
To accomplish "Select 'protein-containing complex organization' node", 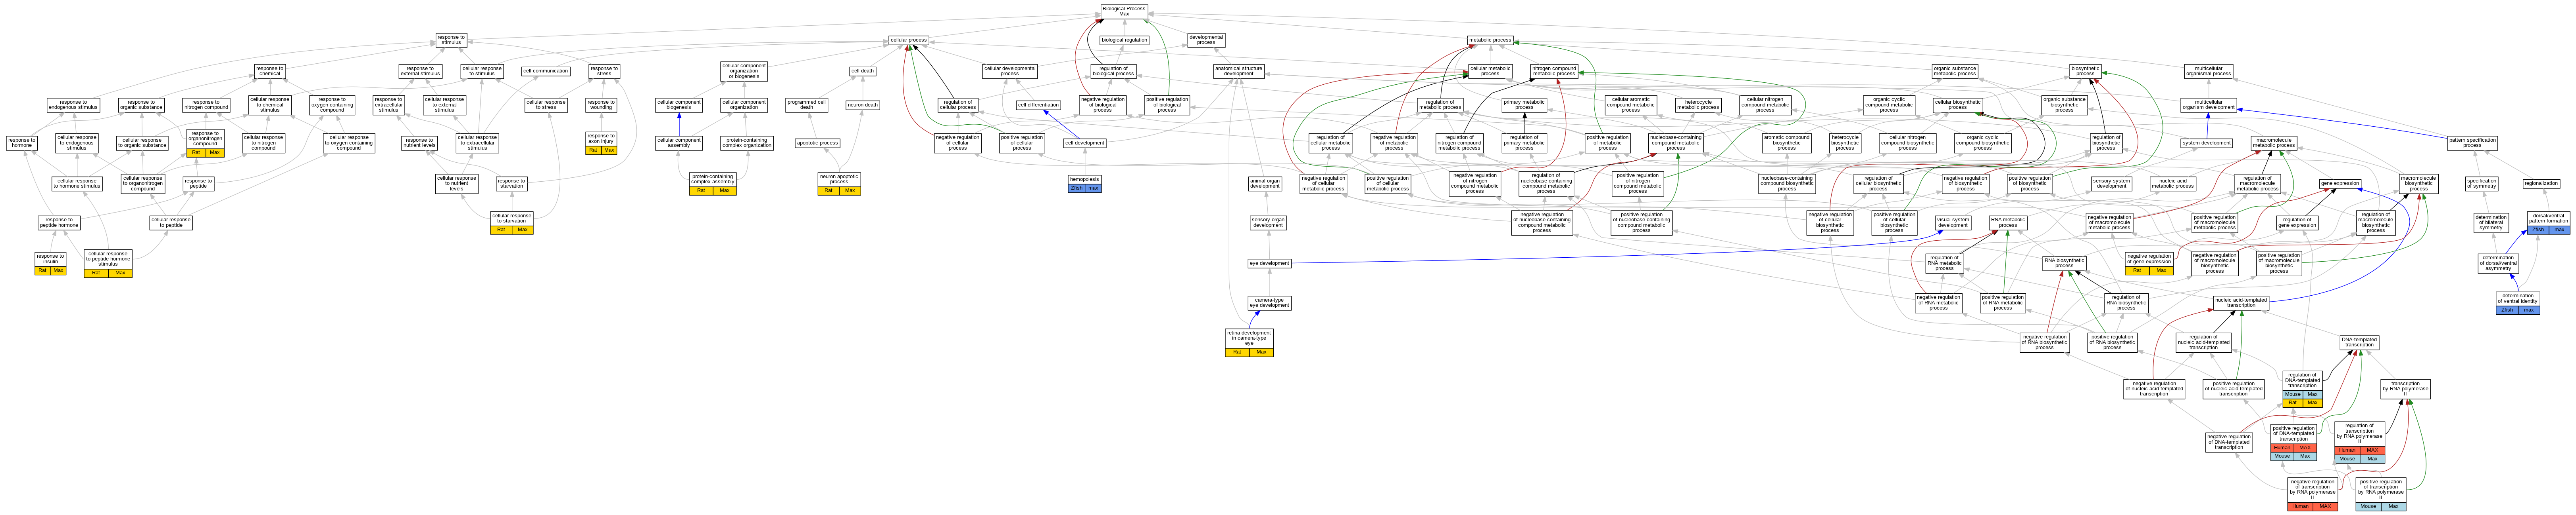I will [747, 143].
